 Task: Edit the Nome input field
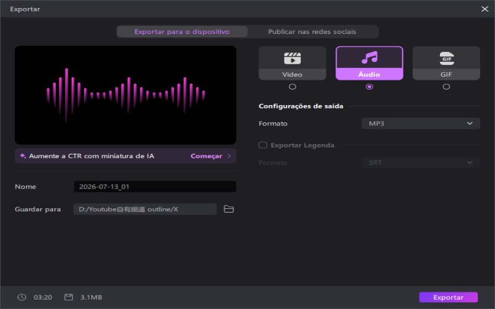pos(155,187)
